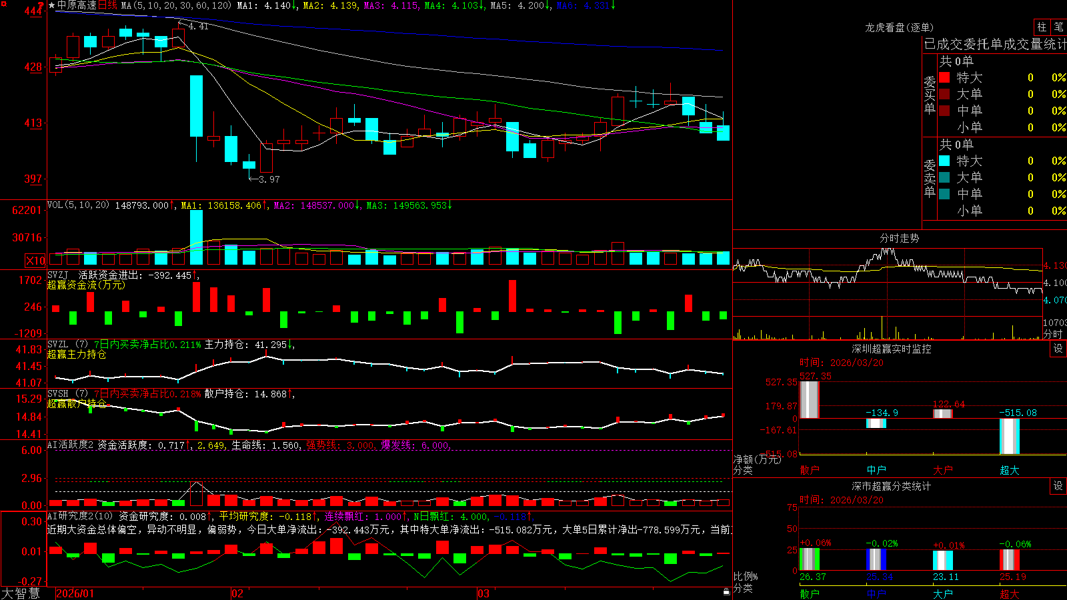Click the red 特大 buy order swatch

944,77
